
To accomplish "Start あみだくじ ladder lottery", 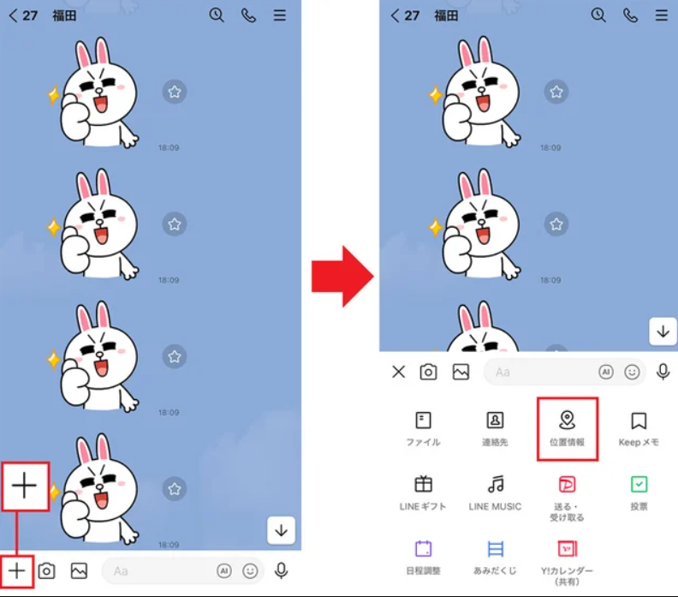I will (x=495, y=558).
